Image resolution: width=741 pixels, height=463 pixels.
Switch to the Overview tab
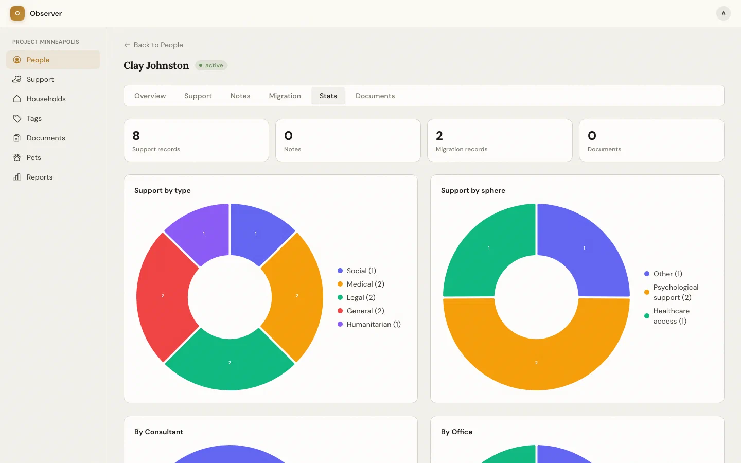(x=150, y=96)
